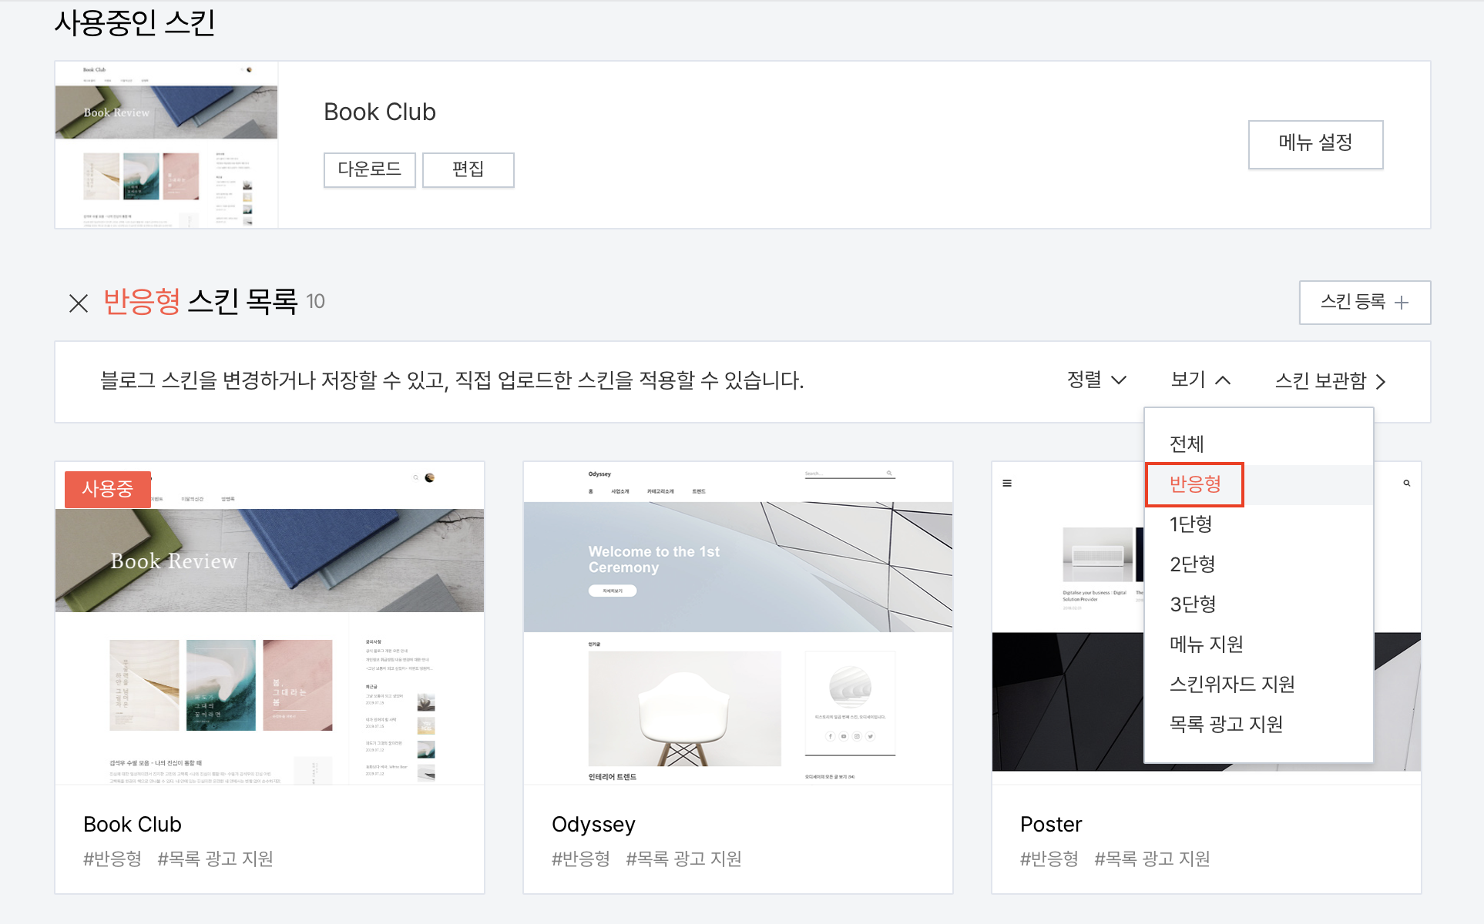This screenshot has width=1484, height=924.
Task: Filter by 메뉴 지원
Action: pyautogui.click(x=1207, y=644)
